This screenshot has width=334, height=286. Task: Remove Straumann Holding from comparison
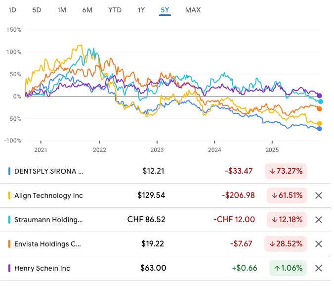tap(319, 220)
